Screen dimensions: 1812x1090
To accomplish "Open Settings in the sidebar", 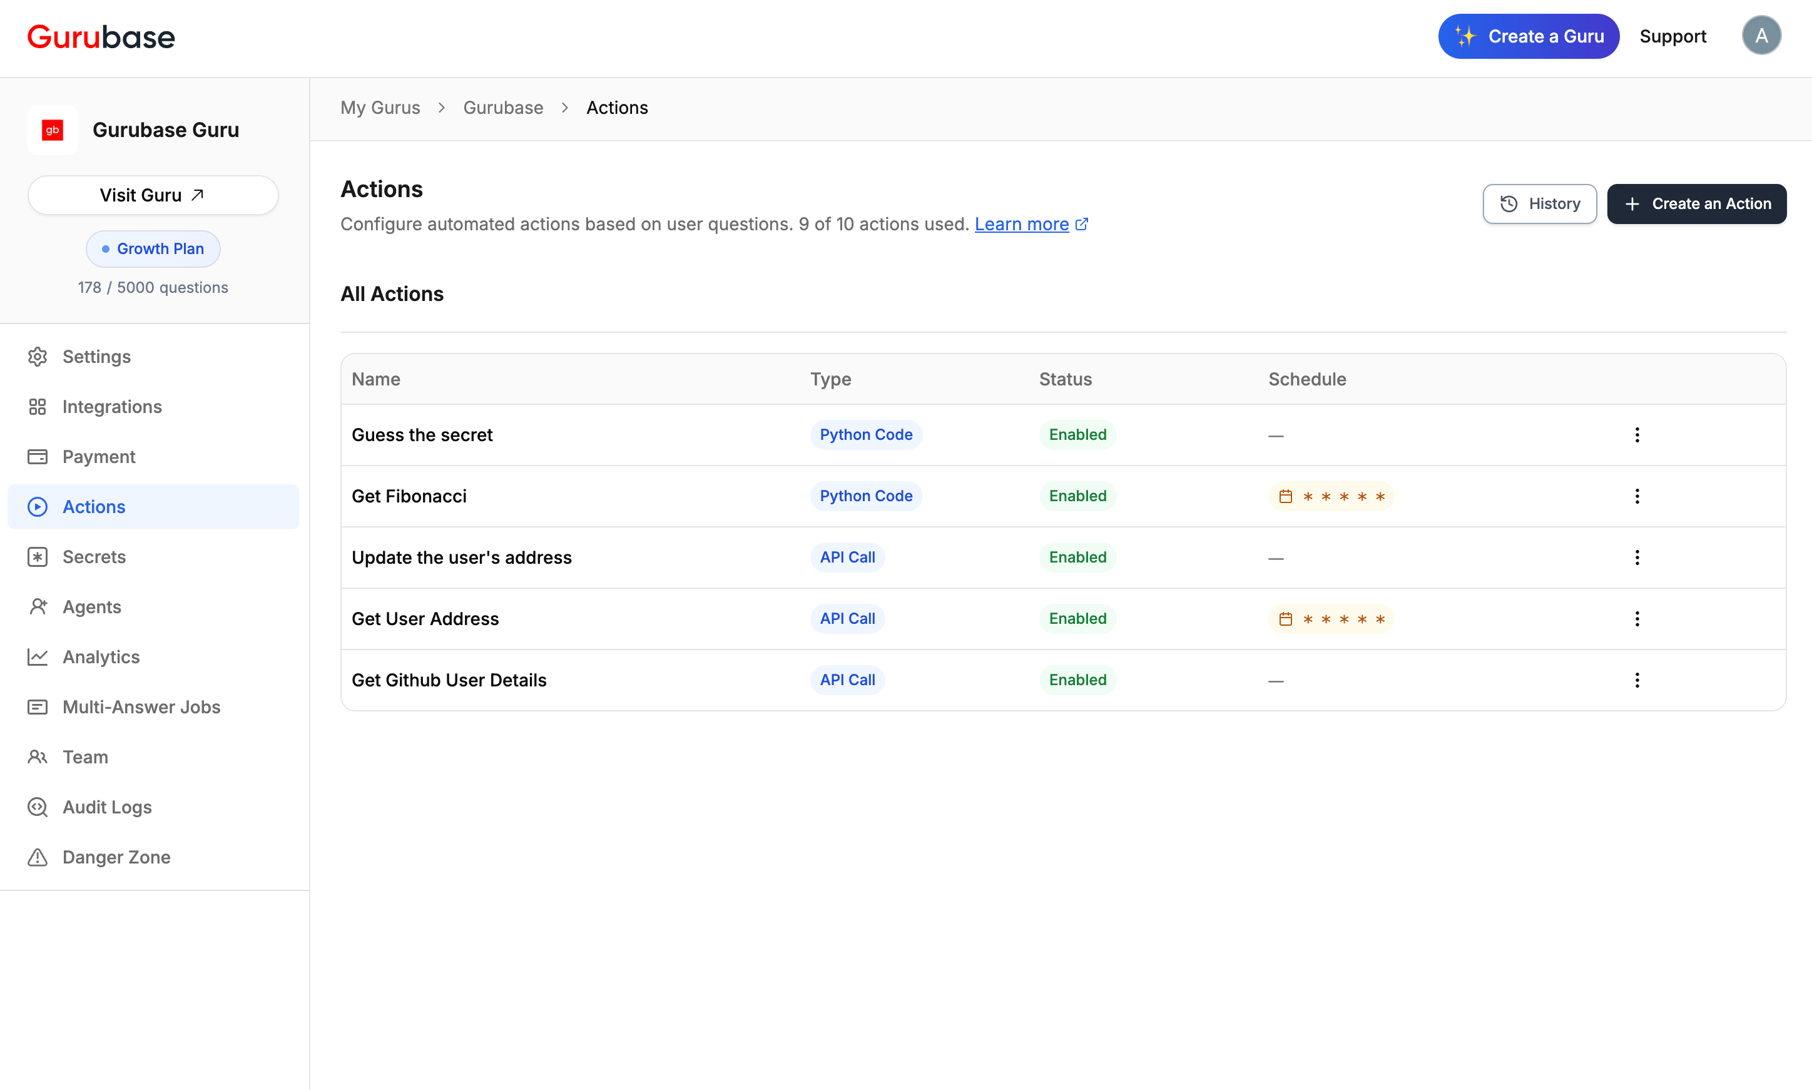I will pos(153,357).
